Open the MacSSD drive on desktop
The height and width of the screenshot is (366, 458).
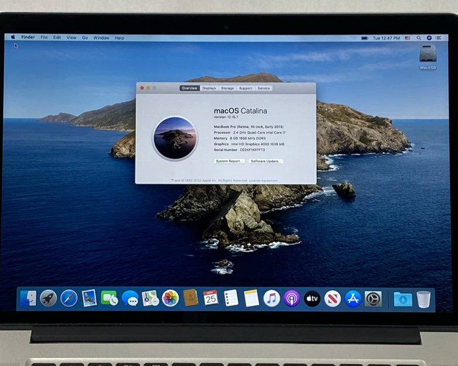(428, 57)
